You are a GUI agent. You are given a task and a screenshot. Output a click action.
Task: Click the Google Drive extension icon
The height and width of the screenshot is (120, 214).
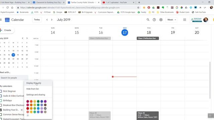pyautogui.click(x=153, y=8)
